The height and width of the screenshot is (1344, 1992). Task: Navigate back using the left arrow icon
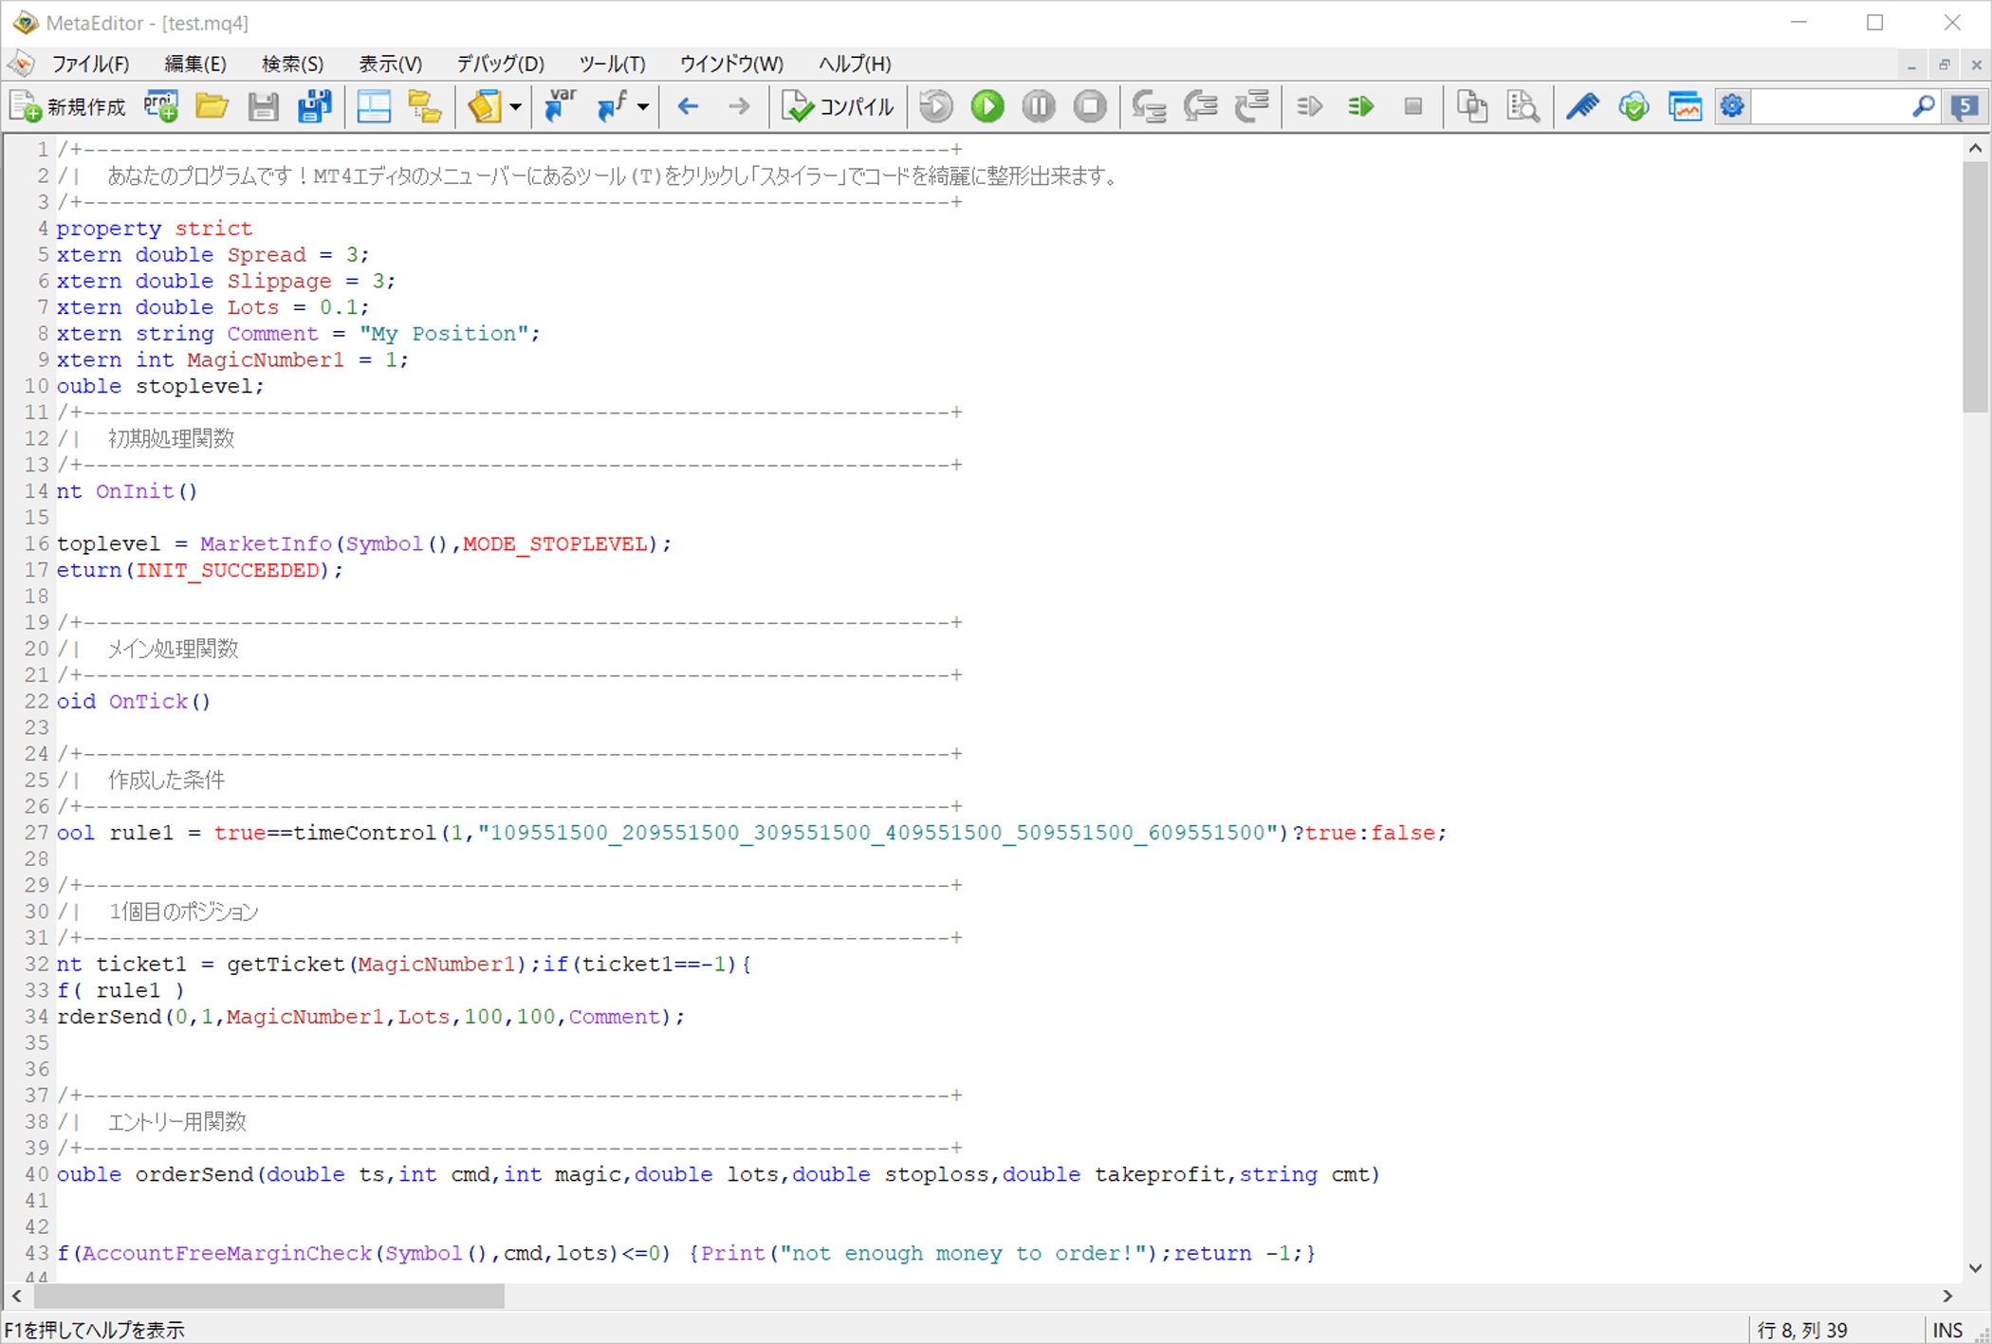pyautogui.click(x=688, y=106)
